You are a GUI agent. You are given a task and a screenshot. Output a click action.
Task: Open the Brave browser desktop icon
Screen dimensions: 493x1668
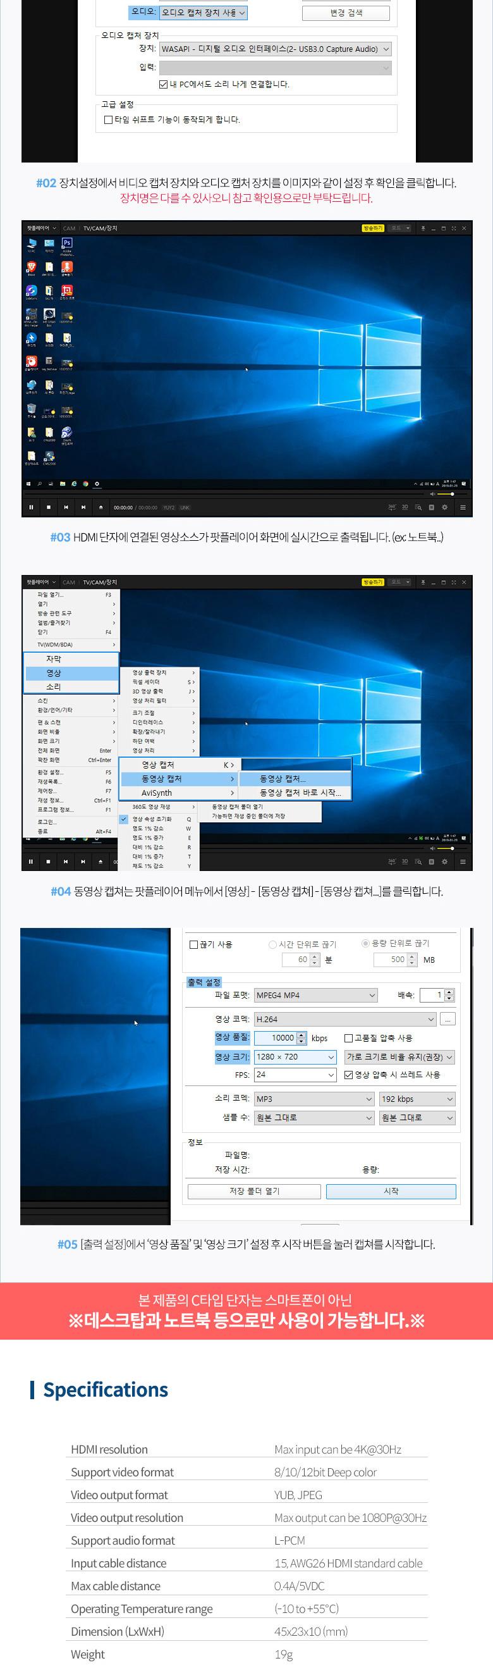click(31, 267)
